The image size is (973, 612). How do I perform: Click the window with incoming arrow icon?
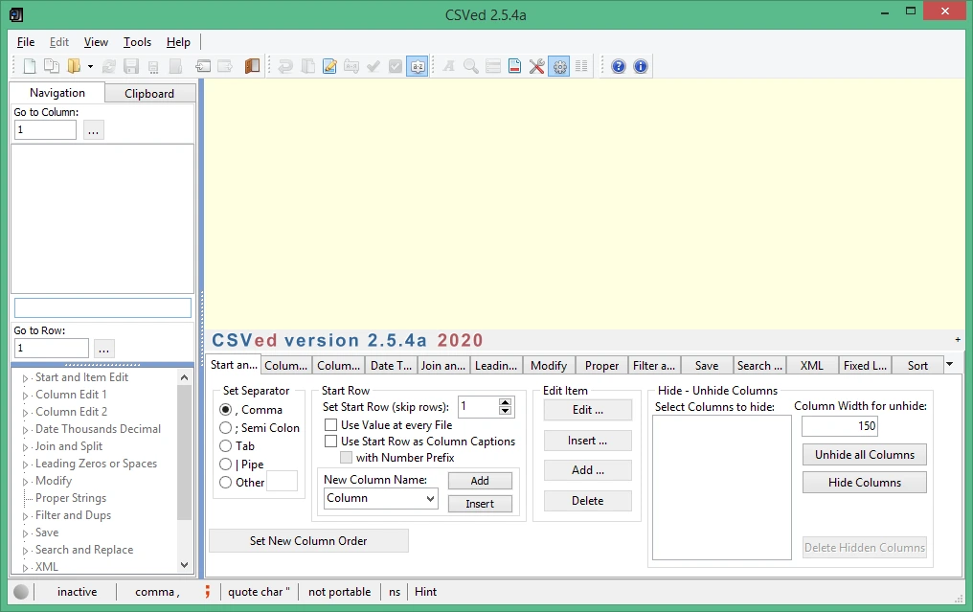coord(203,66)
